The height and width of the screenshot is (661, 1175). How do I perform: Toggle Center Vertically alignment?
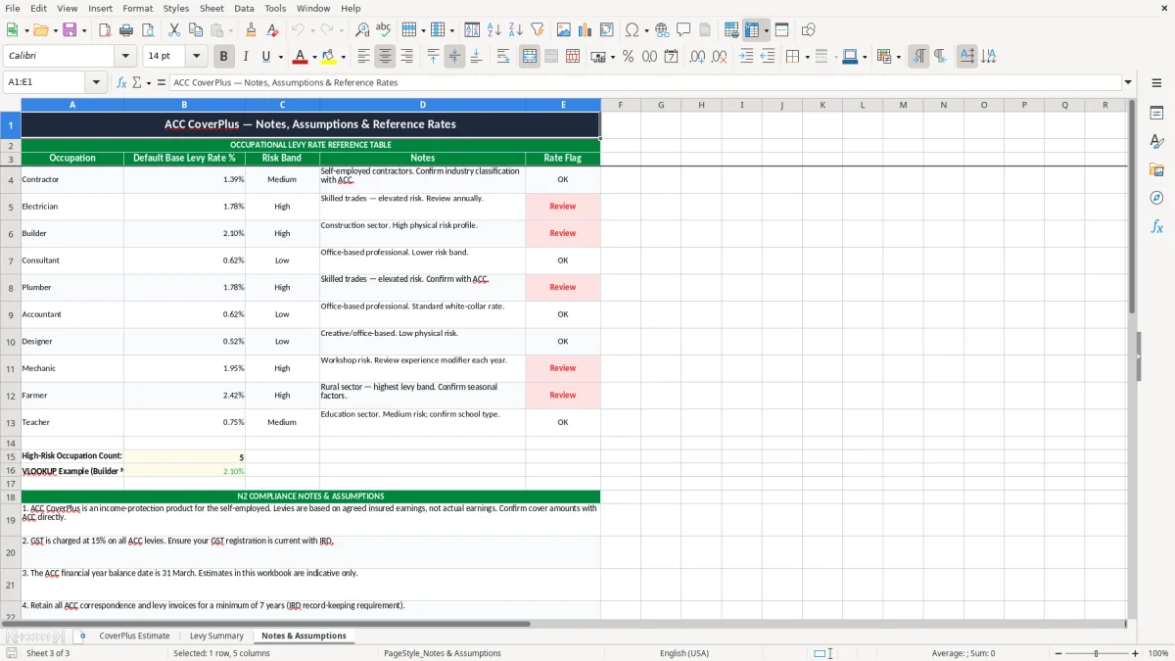454,57
